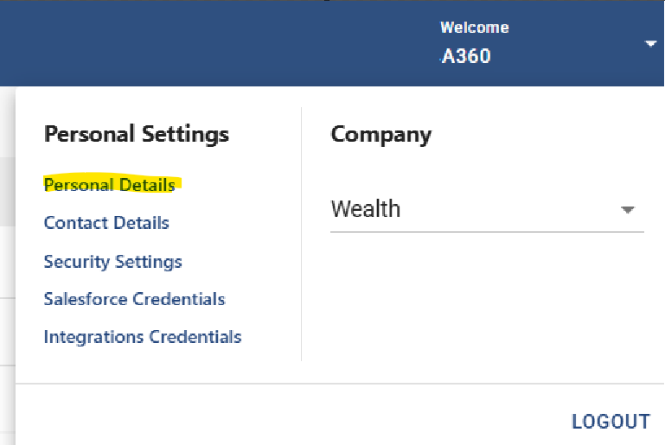The width and height of the screenshot is (665, 445).
Task: Open the Wealth company dropdown arrow
Action: pos(627,210)
